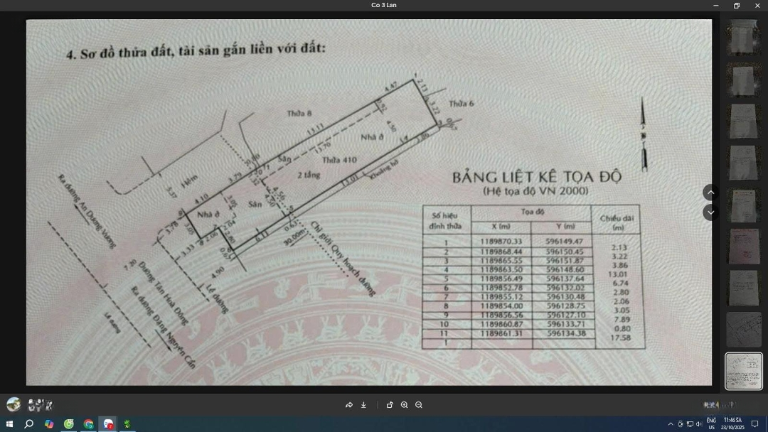Go to the next image with down chevron
The width and height of the screenshot is (768, 432).
click(x=710, y=212)
